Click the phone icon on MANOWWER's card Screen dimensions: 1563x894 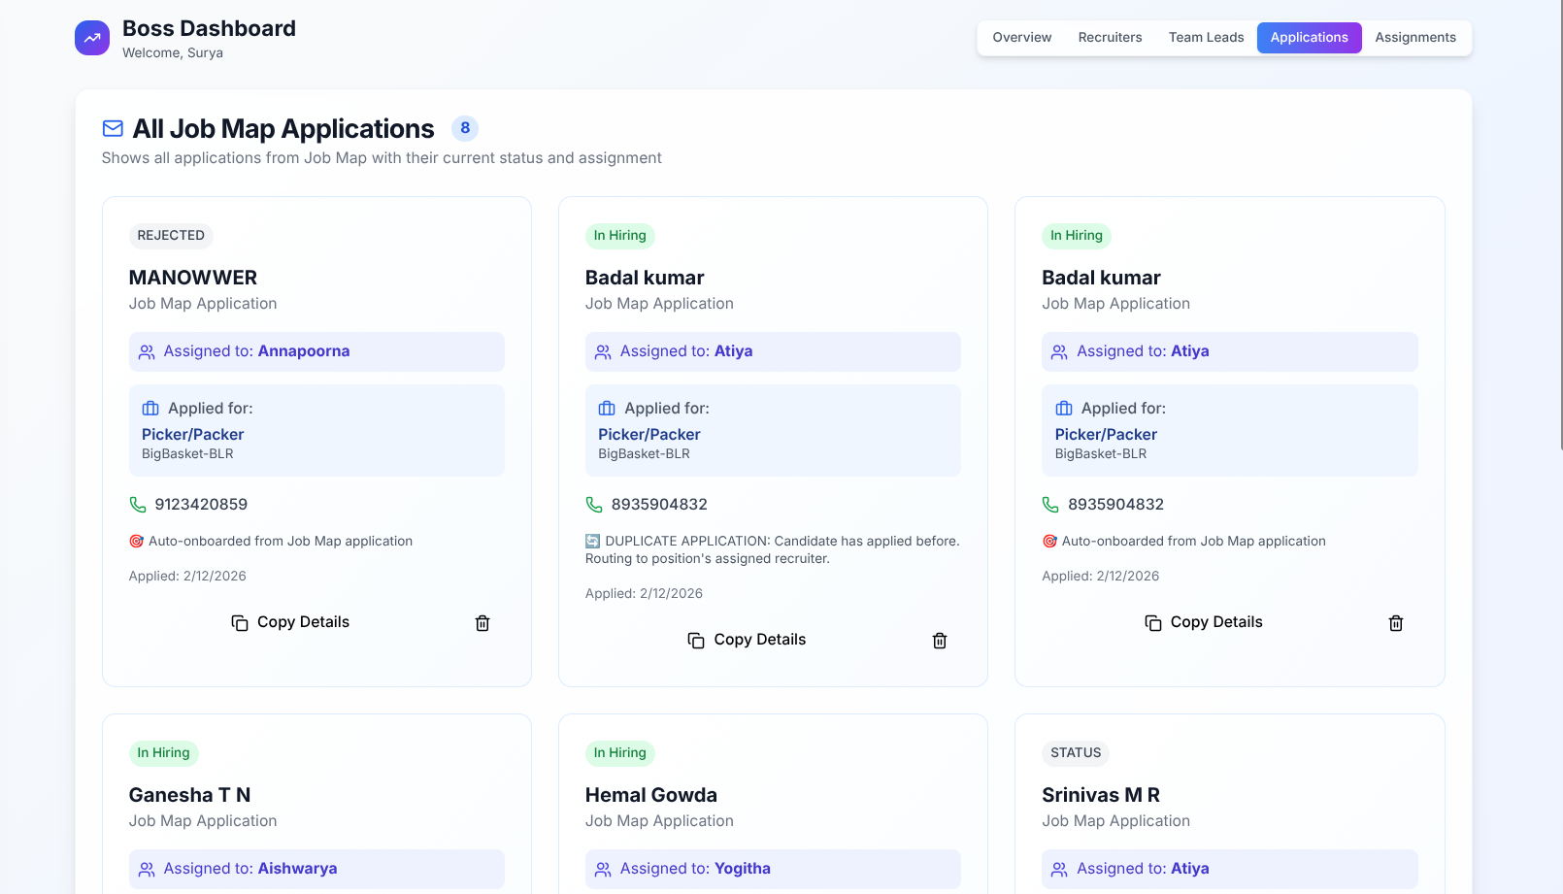[136, 504]
